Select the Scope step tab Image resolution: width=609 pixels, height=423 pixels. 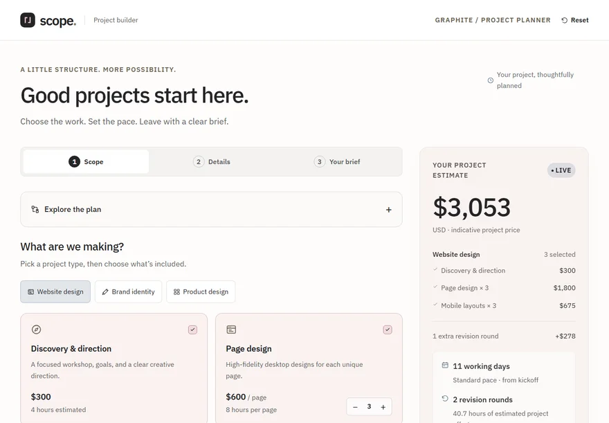[86, 161]
